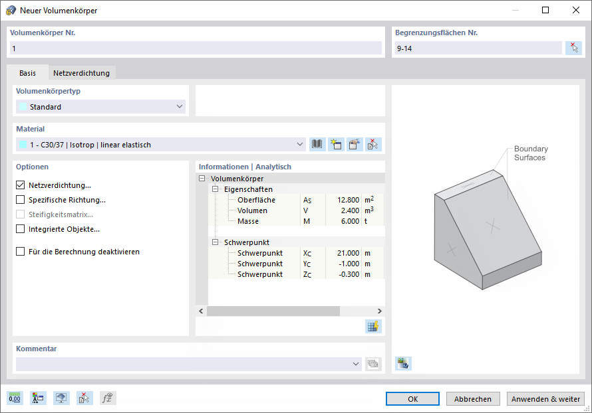This screenshot has height=413, width=592.
Task: Switch to the Netzverdichtung tab
Action: click(x=82, y=73)
